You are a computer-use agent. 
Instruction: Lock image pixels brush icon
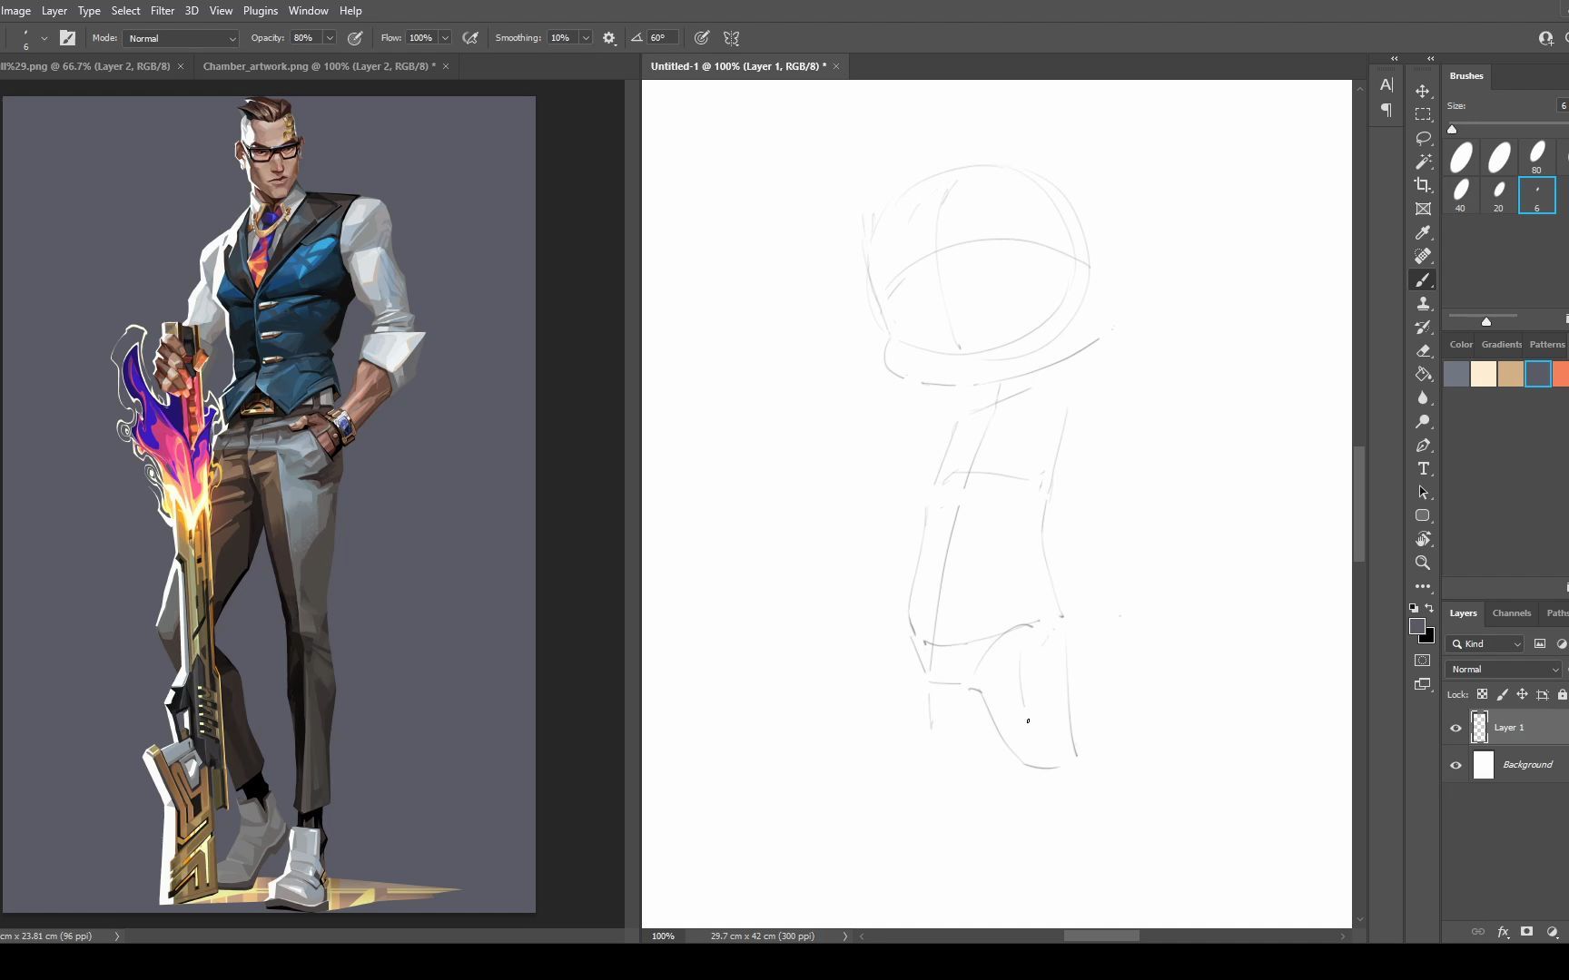pos(1502,694)
